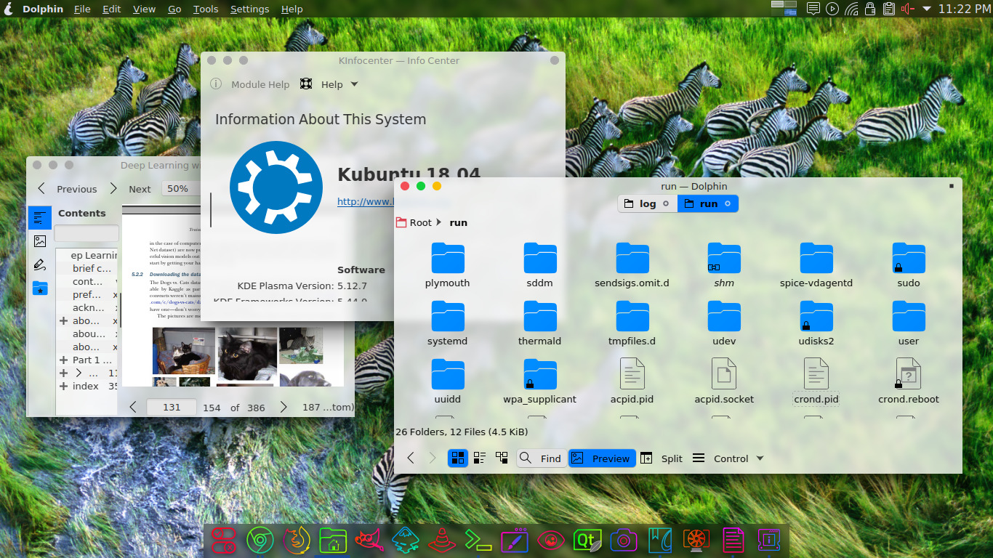Viewport: 993px width, 558px height.
Task: Click Root in Dolphin breadcrumb
Action: pos(414,222)
